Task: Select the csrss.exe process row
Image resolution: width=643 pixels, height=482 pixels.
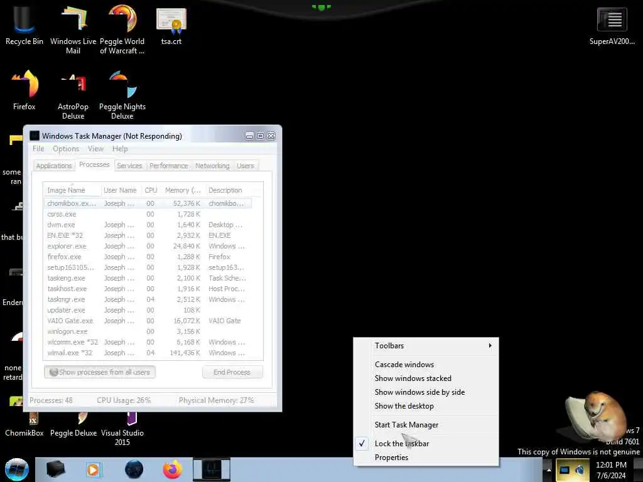Action: (148, 214)
